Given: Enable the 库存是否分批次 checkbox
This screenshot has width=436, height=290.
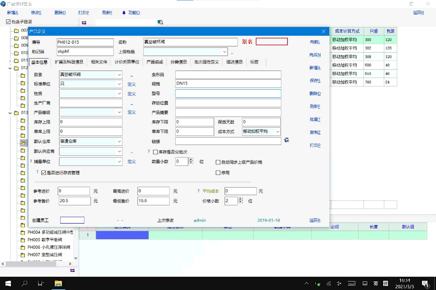Looking at the screenshot, I should [155, 152].
